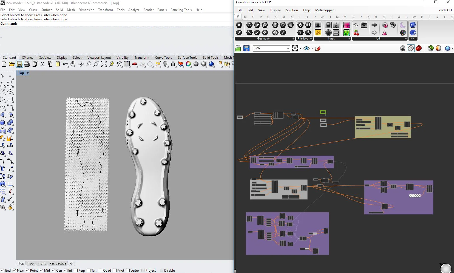Click the striped component in purple group

[x=415, y=196]
